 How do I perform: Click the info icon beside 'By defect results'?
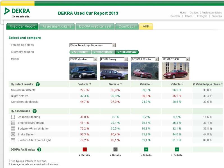pos(38,84)
